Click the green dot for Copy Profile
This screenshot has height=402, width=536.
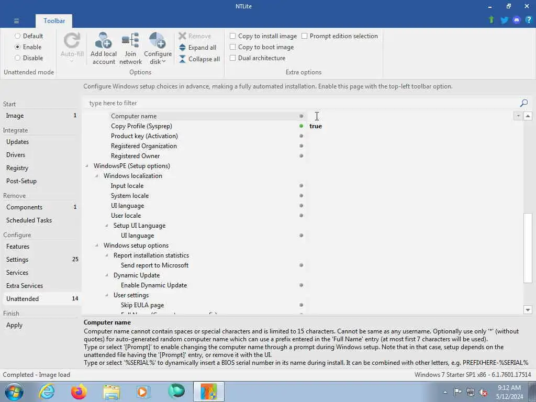pos(301,126)
